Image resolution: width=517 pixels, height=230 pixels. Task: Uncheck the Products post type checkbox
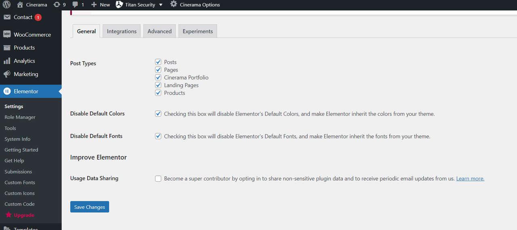pos(158,93)
